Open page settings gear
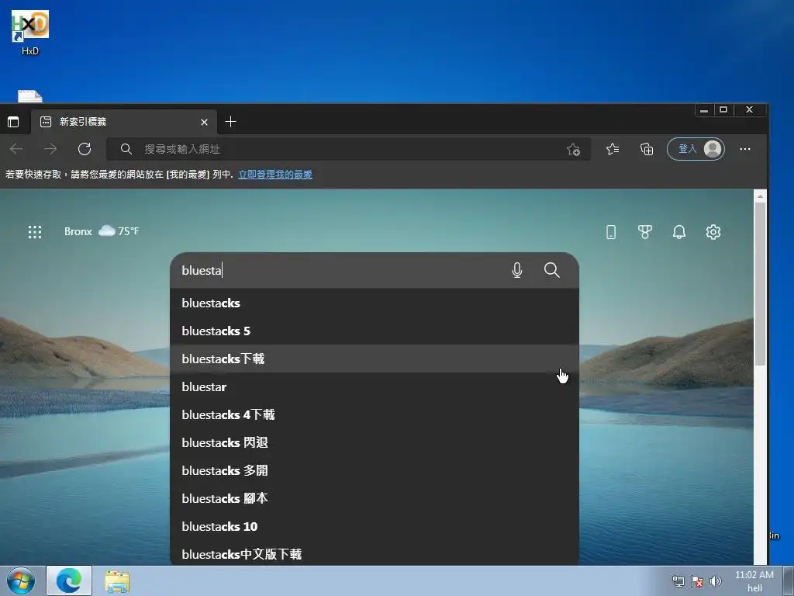794x596 pixels. (713, 232)
